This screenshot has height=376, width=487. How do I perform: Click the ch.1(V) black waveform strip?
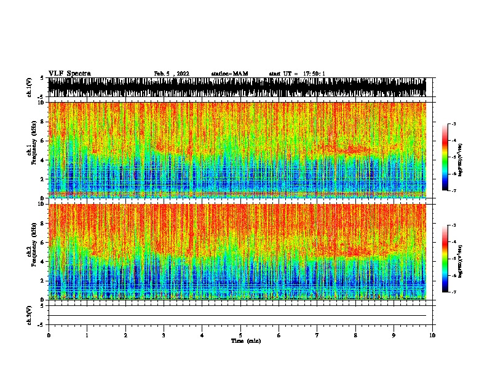pos(237,87)
